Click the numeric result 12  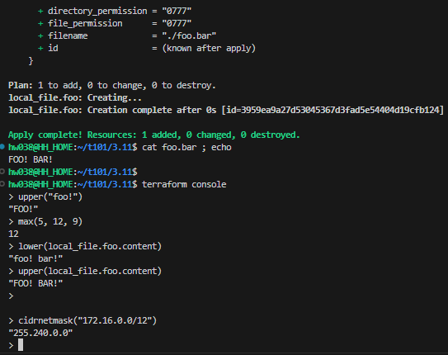tap(13, 234)
